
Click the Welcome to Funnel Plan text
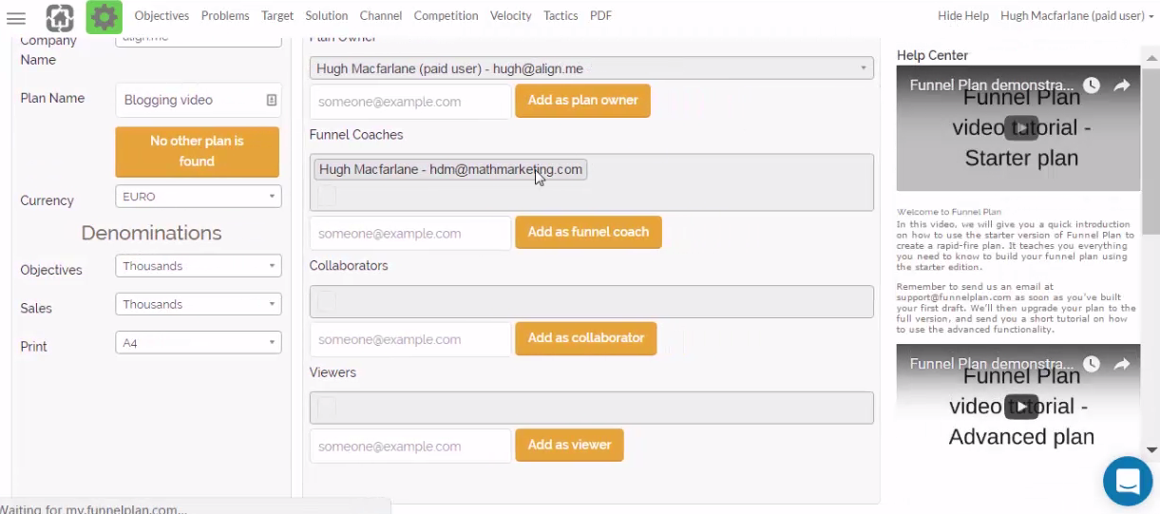[x=949, y=212]
